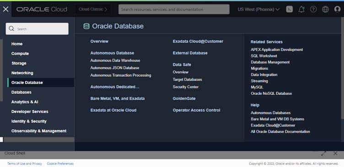
Task: Select Compute in the navigation menu
Action: (x=20, y=53)
